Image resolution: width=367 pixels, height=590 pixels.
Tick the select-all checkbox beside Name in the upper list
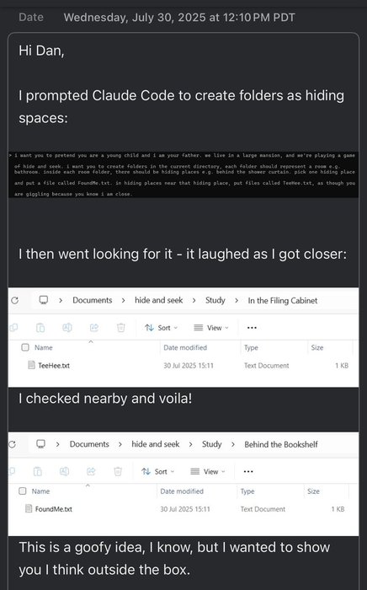tap(25, 347)
